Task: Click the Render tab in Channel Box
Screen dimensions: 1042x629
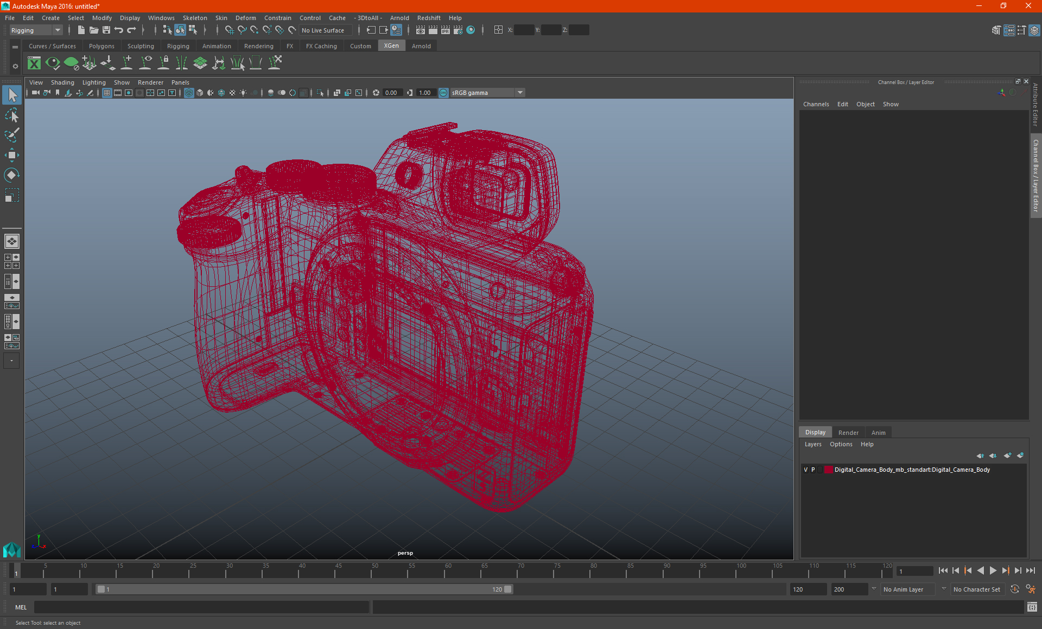Action: click(848, 432)
